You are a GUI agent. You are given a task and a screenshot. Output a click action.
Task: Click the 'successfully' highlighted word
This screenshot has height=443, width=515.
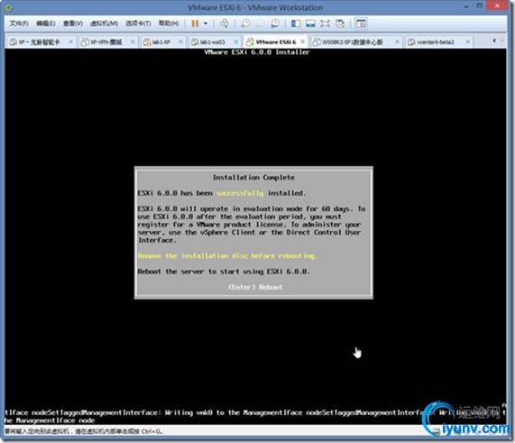coord(240,193)
